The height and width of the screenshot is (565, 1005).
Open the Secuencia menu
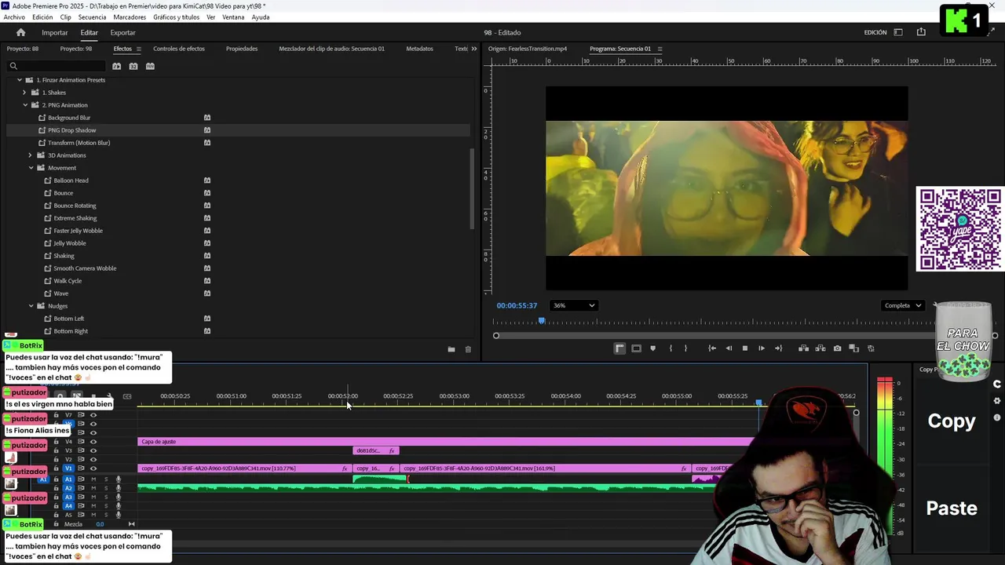(x=92, y=17)
